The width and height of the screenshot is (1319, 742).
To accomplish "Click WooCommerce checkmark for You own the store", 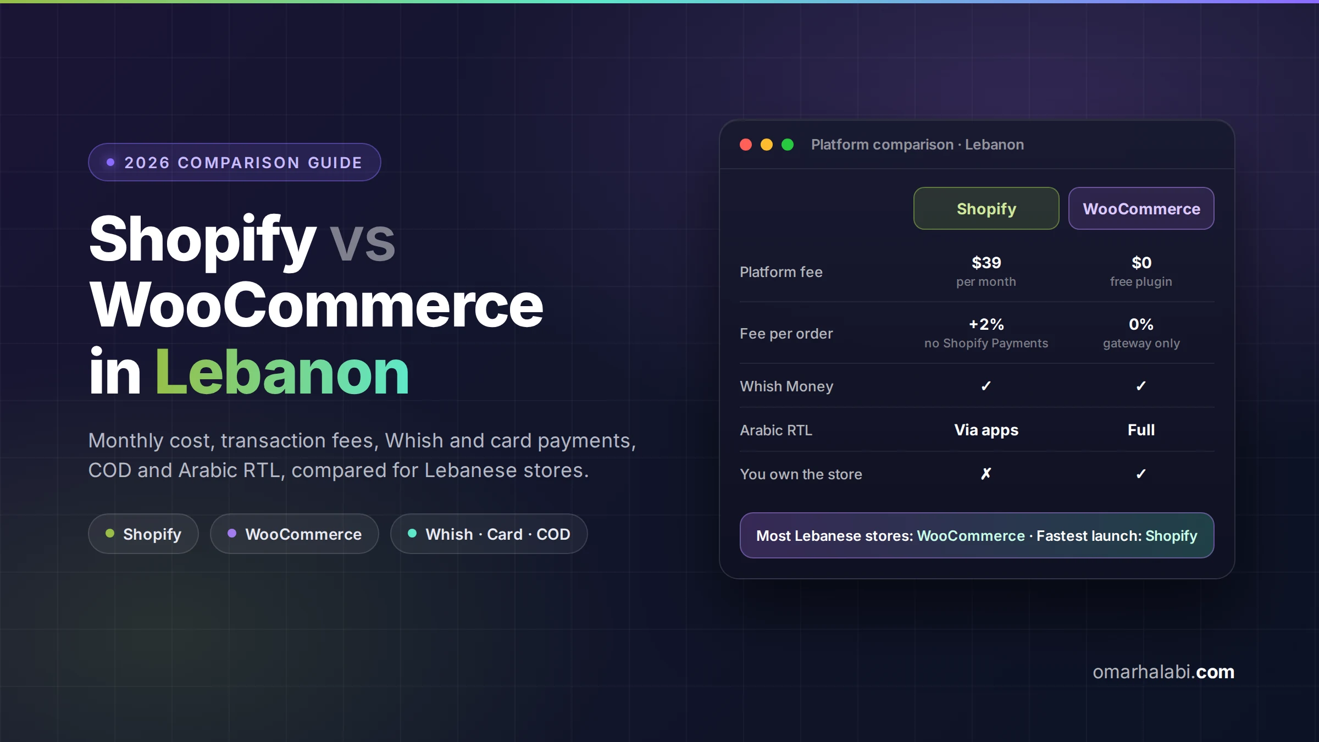I will [x=1141, y=474].
